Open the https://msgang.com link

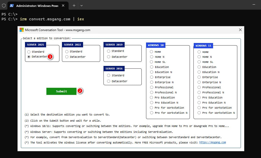pos(213,142)
